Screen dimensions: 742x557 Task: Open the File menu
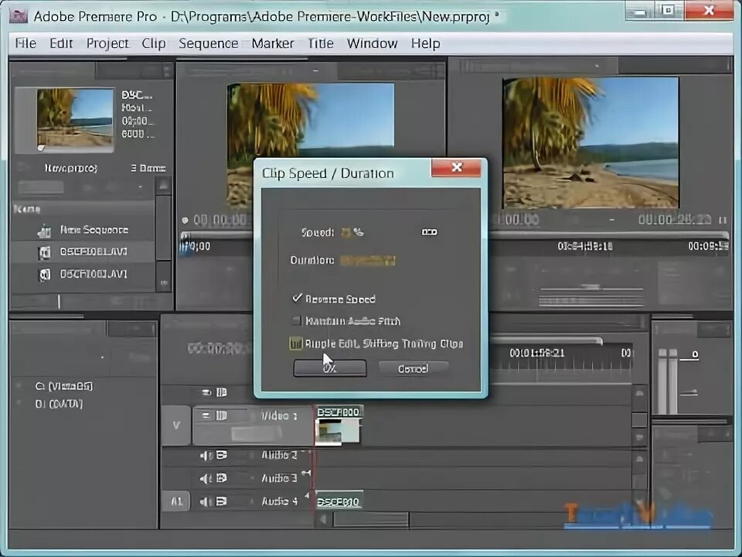(26, 43)
